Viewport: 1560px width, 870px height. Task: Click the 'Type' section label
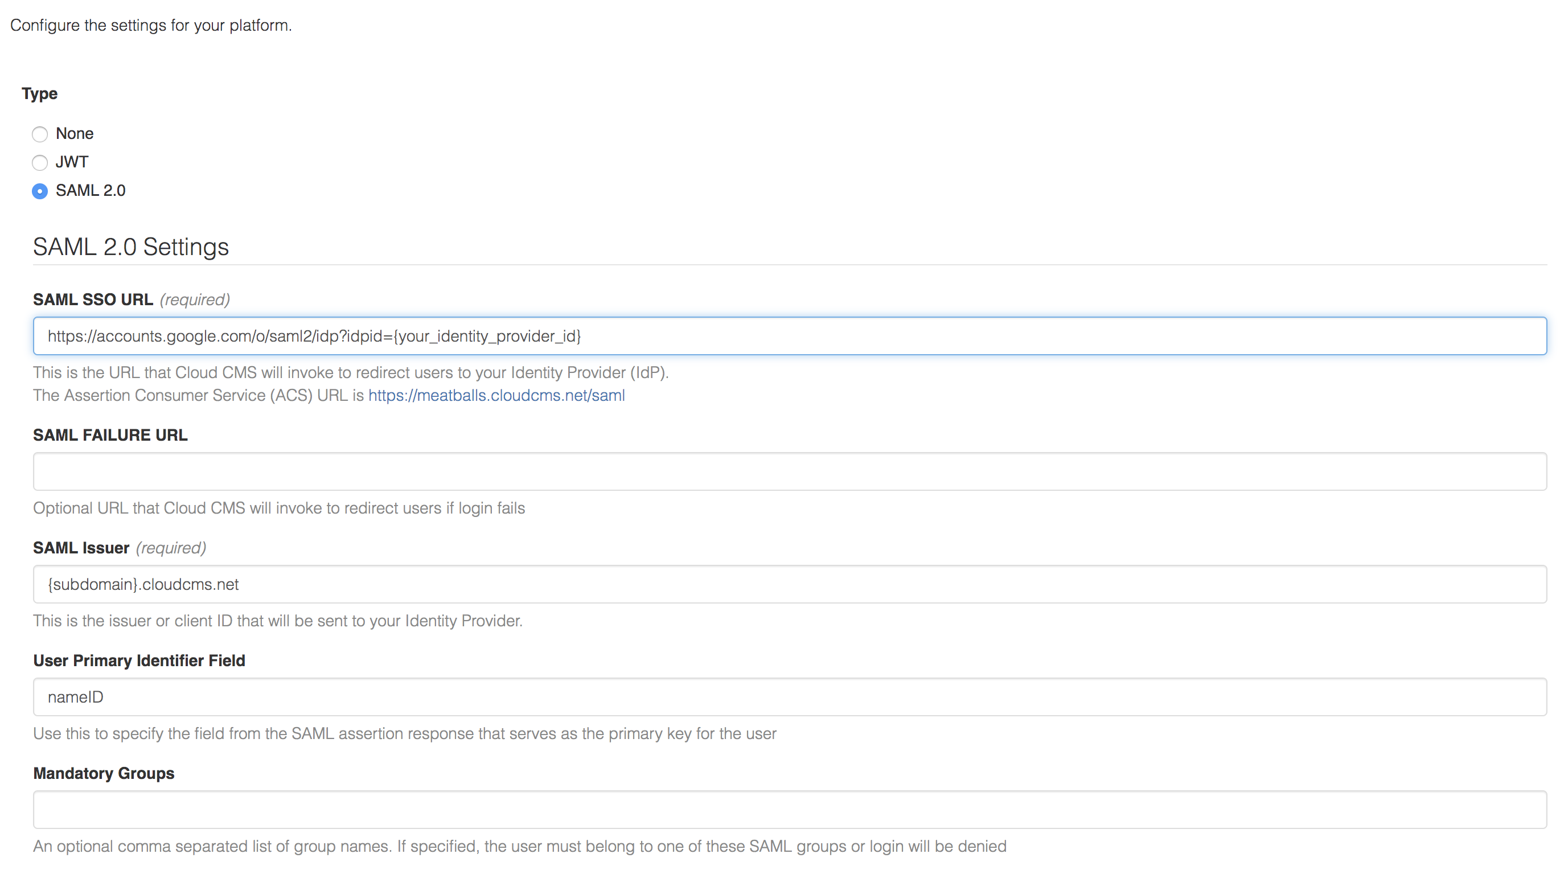(39, 93)
